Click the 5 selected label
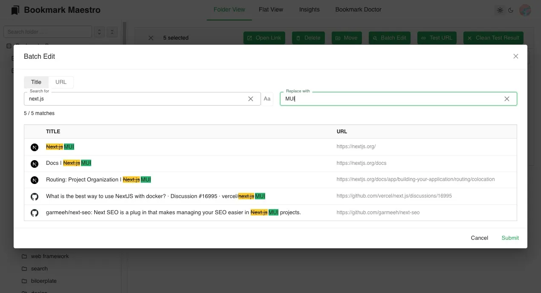 tap(176, 38)
